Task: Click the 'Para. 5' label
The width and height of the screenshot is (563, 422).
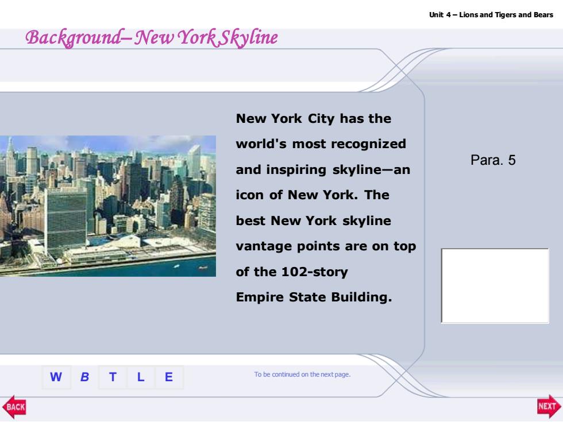Action: (x=493, y=160)
